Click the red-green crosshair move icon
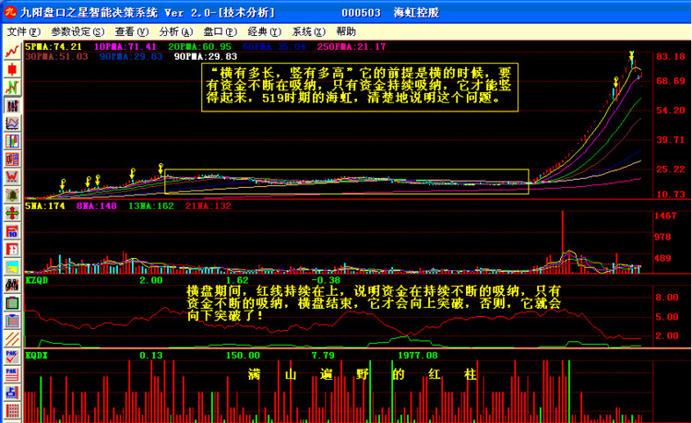The image size is (692, 423). click(12, 214)
